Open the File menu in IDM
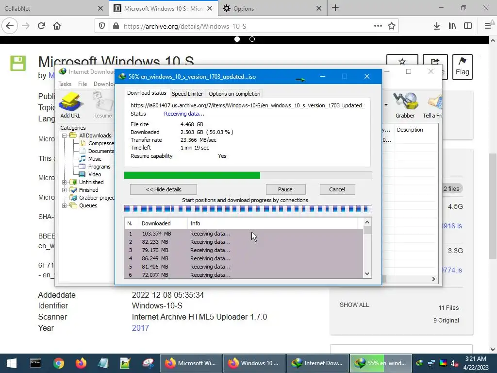Viewport: 497px width, 373px height. [83, 84]
